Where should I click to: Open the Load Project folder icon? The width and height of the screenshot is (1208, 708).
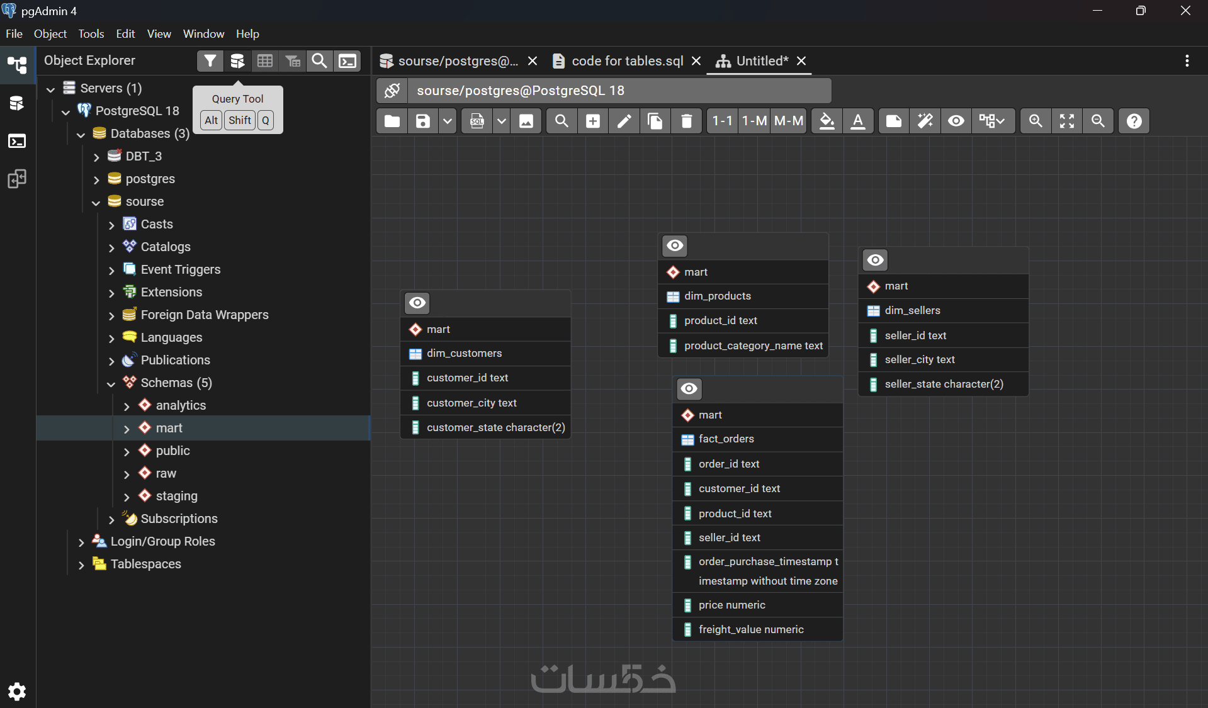[392, 121]
